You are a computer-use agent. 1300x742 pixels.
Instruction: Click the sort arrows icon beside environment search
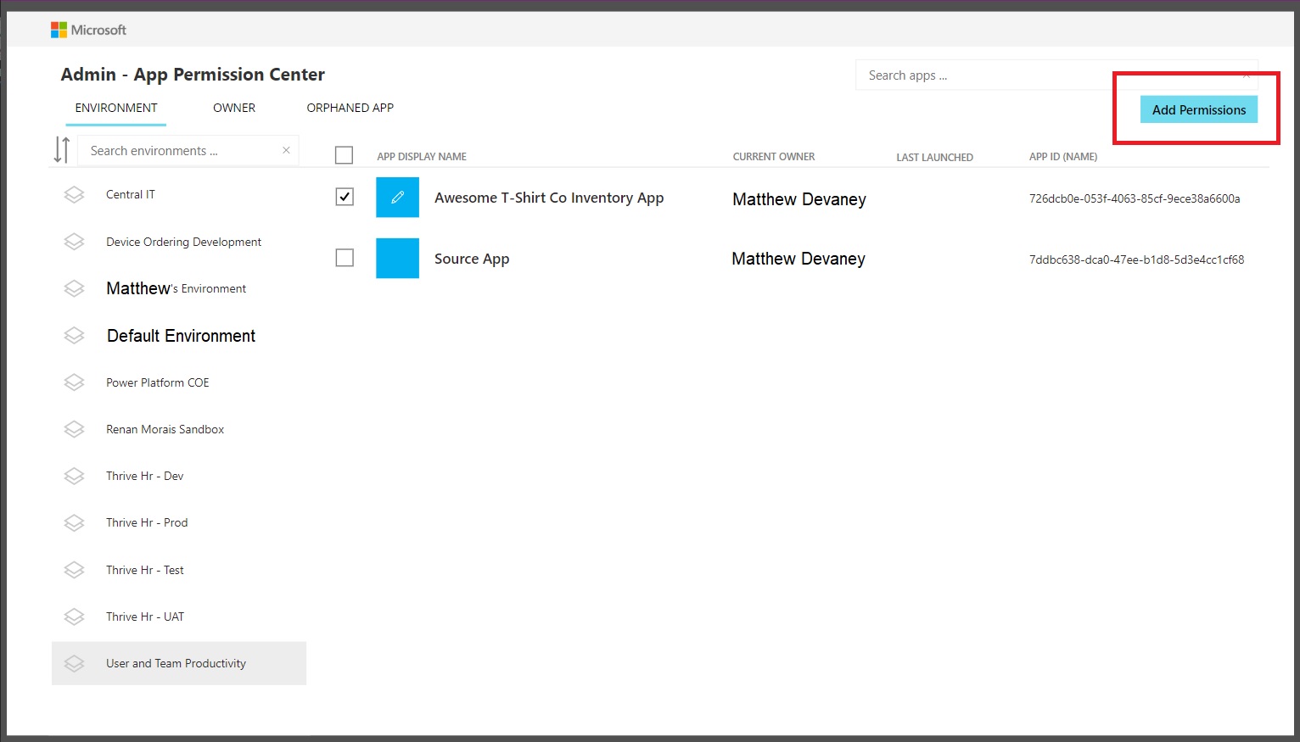[61, 149]
